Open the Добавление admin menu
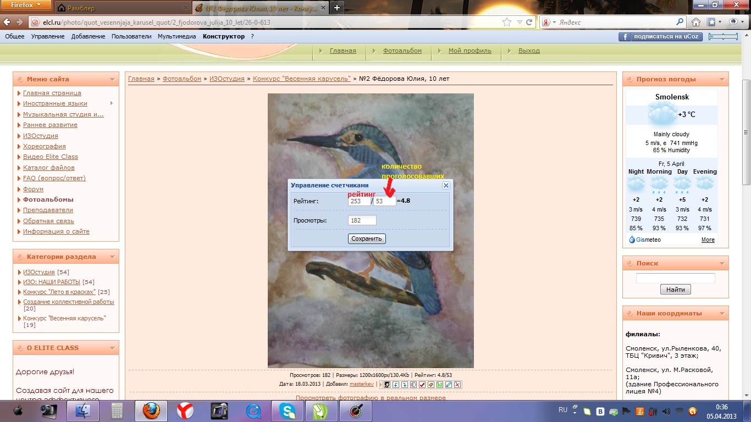This screenshot has height=422, width=751. click(88, 36)
